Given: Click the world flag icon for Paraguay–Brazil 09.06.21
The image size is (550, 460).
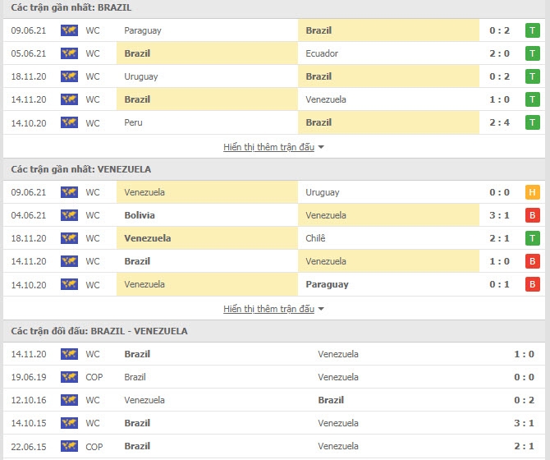Looking at the screenshot, I should coord(69,30).
